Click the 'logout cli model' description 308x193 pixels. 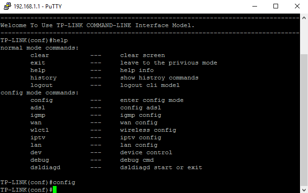point(150,85)
